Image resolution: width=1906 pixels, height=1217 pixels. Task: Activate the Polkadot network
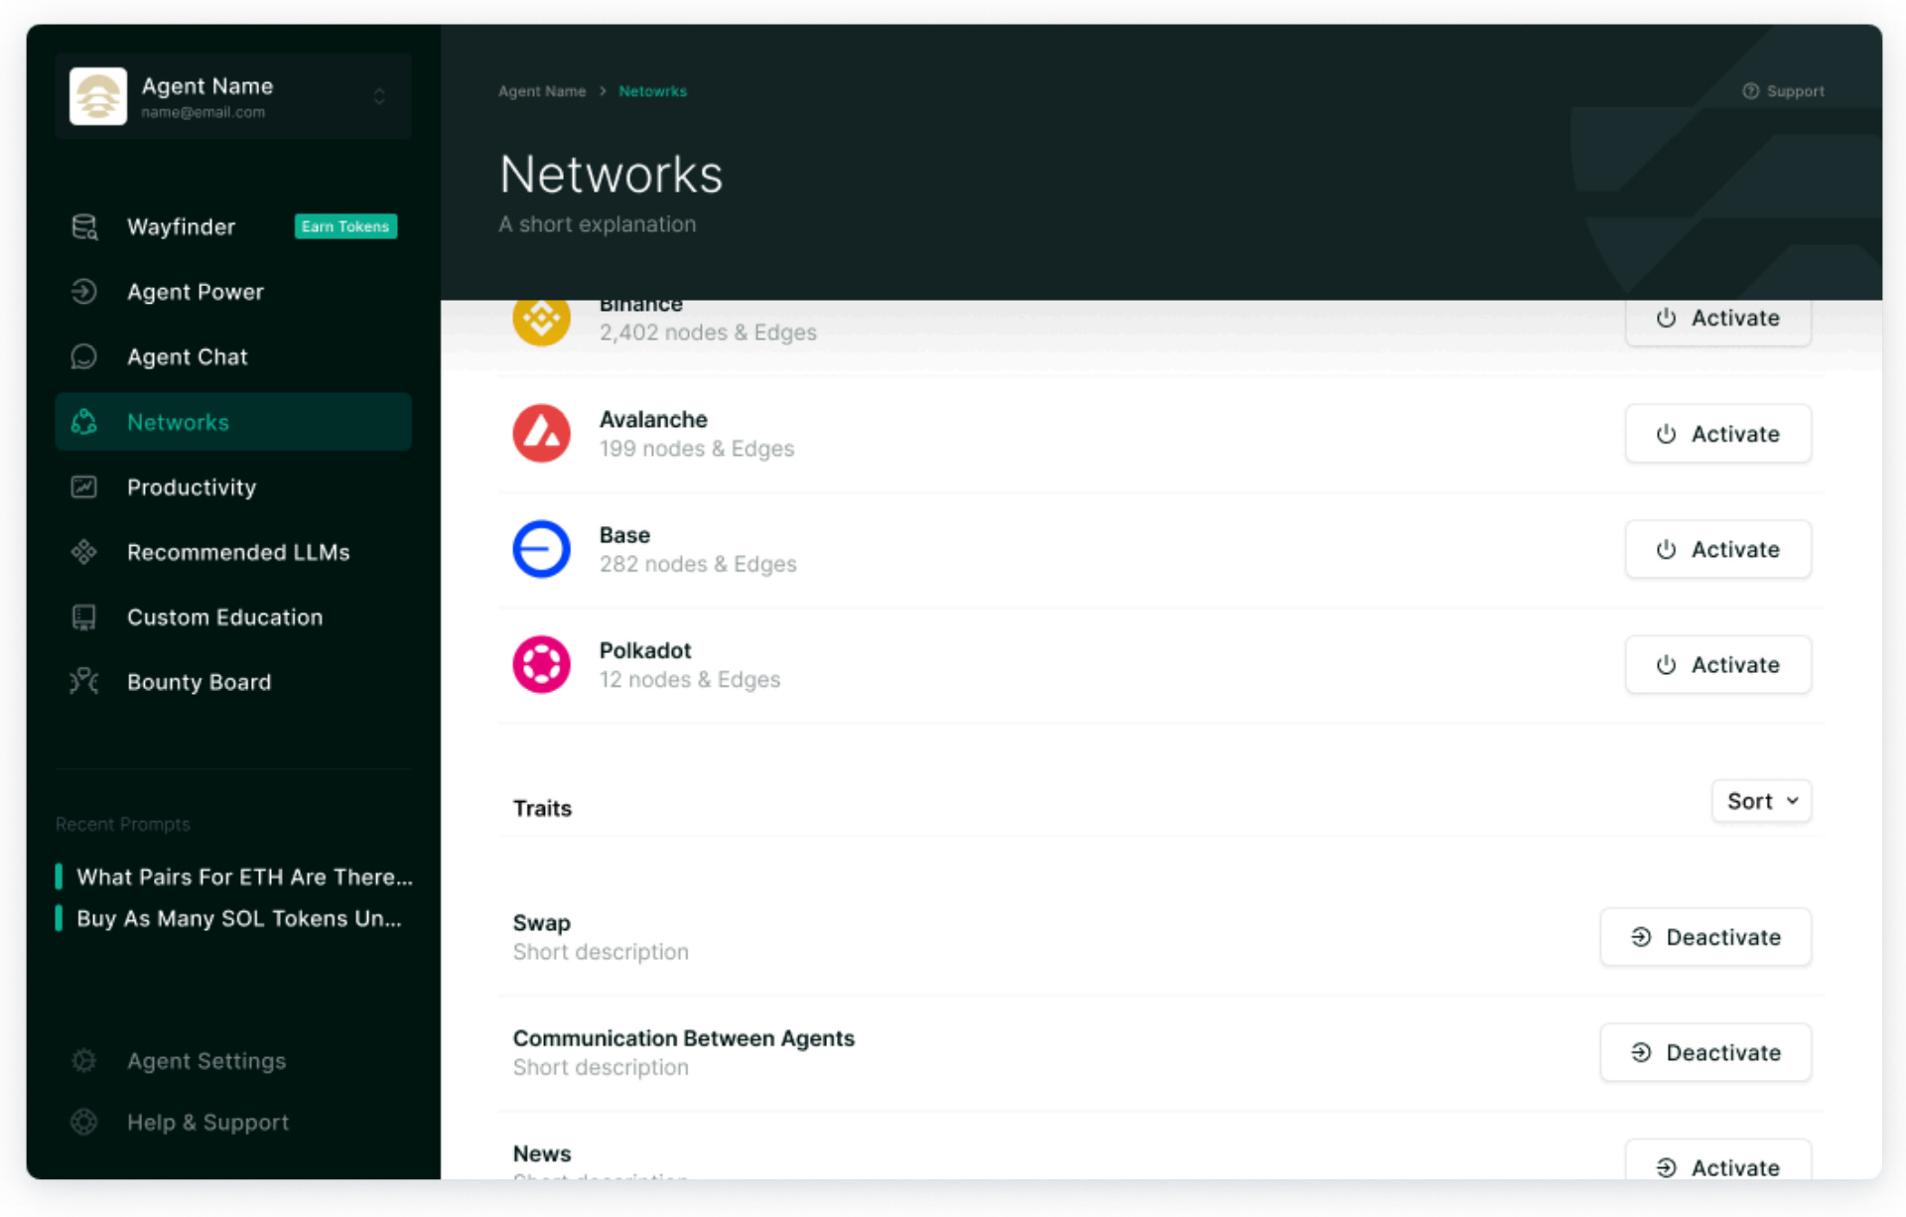click(1717, 664)
